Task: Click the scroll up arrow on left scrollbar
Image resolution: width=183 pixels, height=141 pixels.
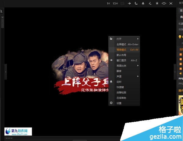Action: [x=2, y=17]
